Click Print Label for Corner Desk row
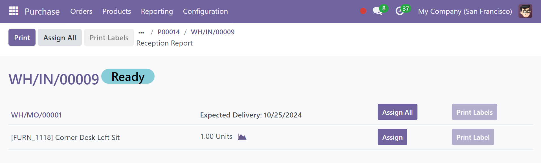Viewport: 541px width, 163px height. pos(473,137)
